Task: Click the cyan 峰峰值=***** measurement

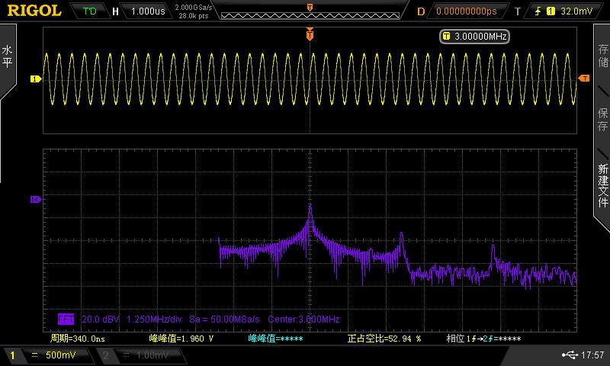Action: pos(275,339)
